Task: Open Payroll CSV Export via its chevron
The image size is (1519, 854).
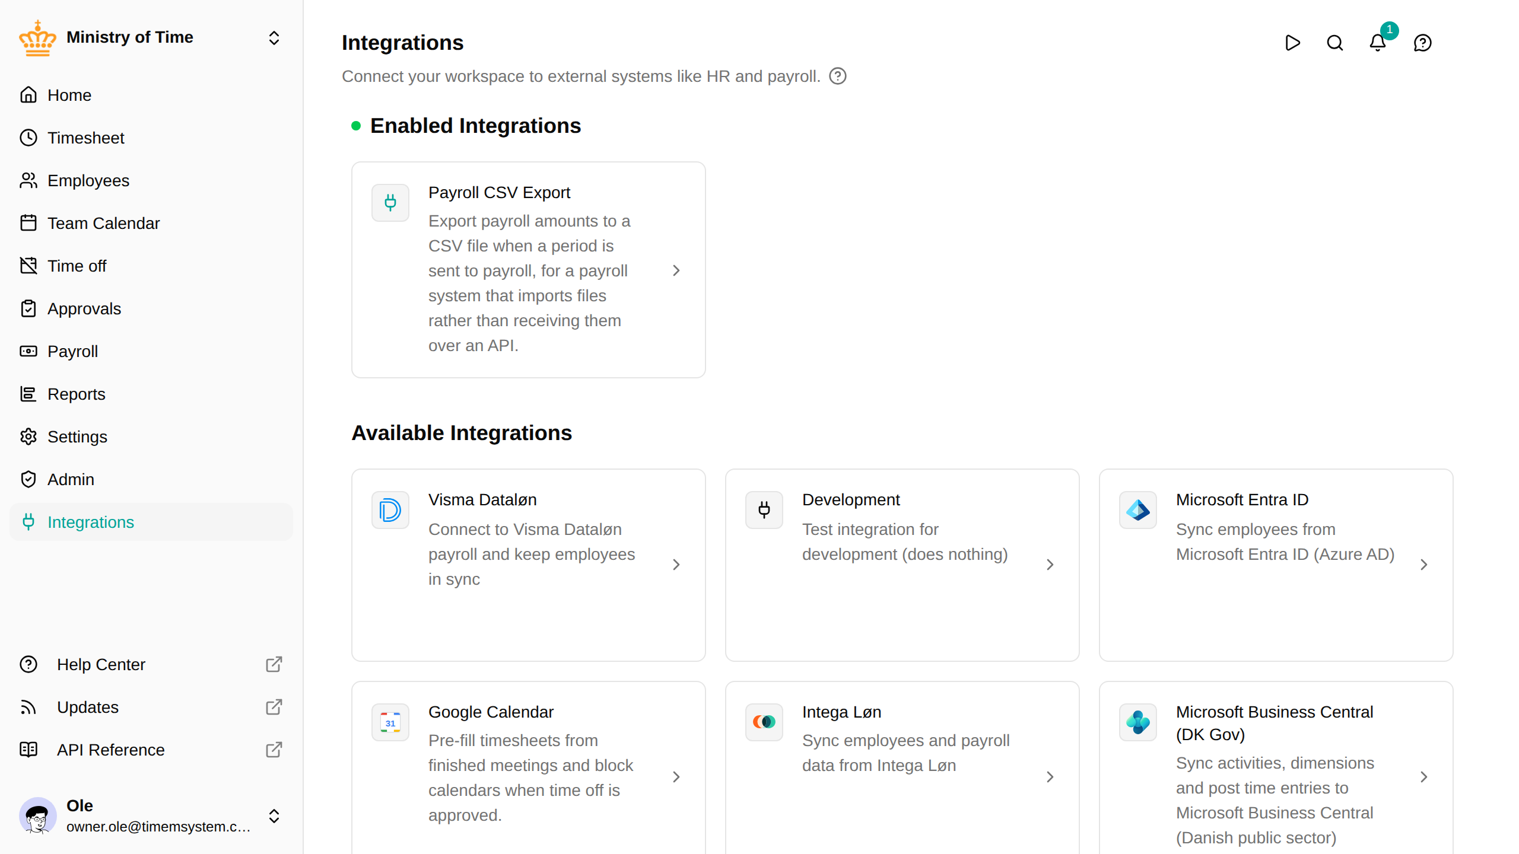Action: click(x=676, y=270)
